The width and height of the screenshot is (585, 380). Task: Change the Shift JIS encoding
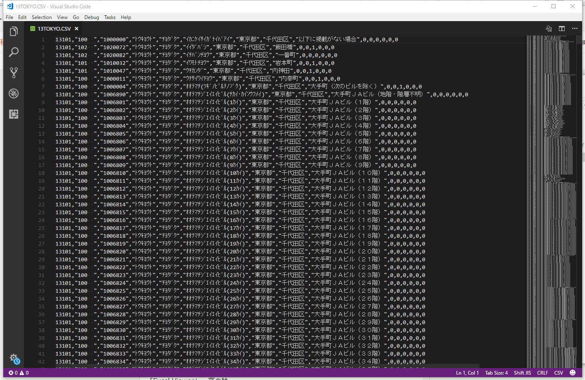click(522, 373)
